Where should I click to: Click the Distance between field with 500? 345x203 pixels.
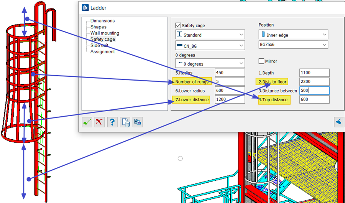pos(314,91)
